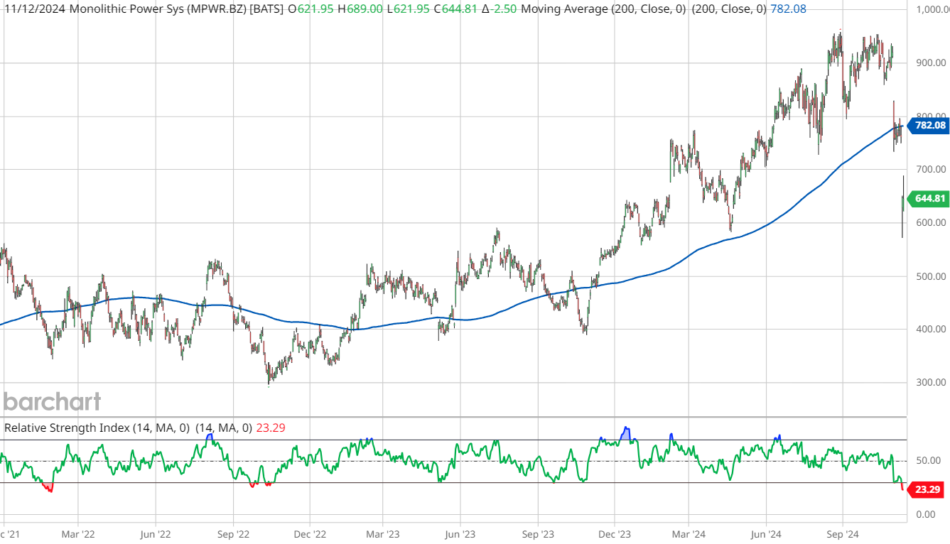Screen dimensions: 950x544
Task: Select the open value O621.95
Action: [x=312, y=9]
